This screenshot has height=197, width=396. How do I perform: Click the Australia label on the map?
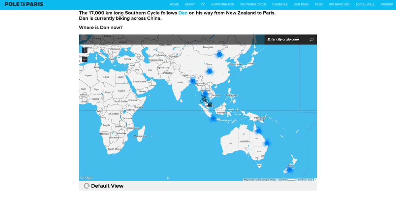click(x=245, y=141)
